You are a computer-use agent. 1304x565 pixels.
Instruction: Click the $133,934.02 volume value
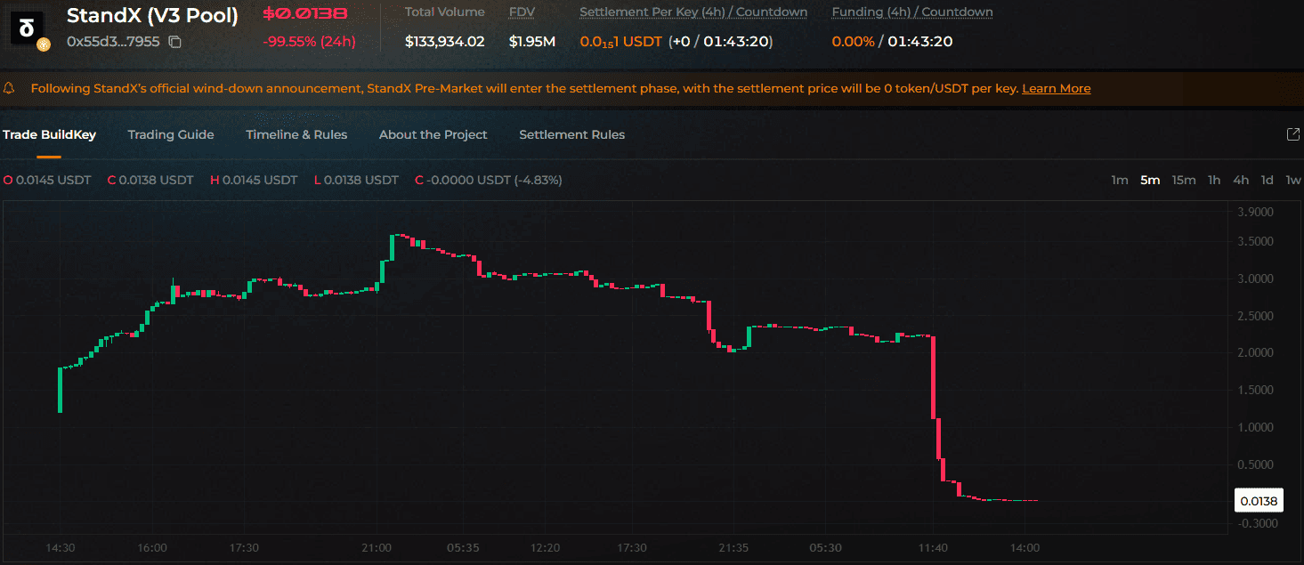pos(445,41)
